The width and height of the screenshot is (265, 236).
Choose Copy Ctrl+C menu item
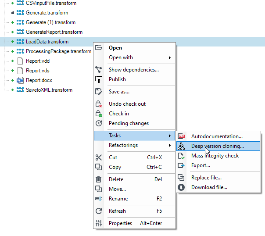coord(135,167)
